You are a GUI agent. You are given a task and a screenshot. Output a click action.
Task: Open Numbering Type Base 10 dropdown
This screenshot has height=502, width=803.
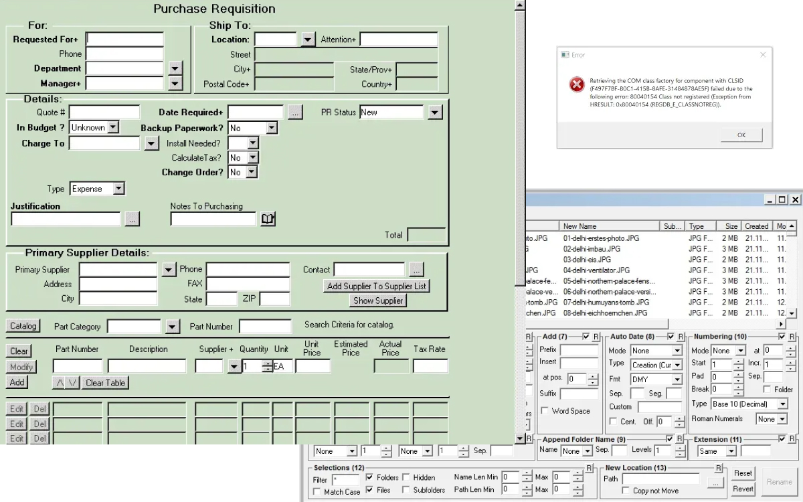tap(783, 404)
